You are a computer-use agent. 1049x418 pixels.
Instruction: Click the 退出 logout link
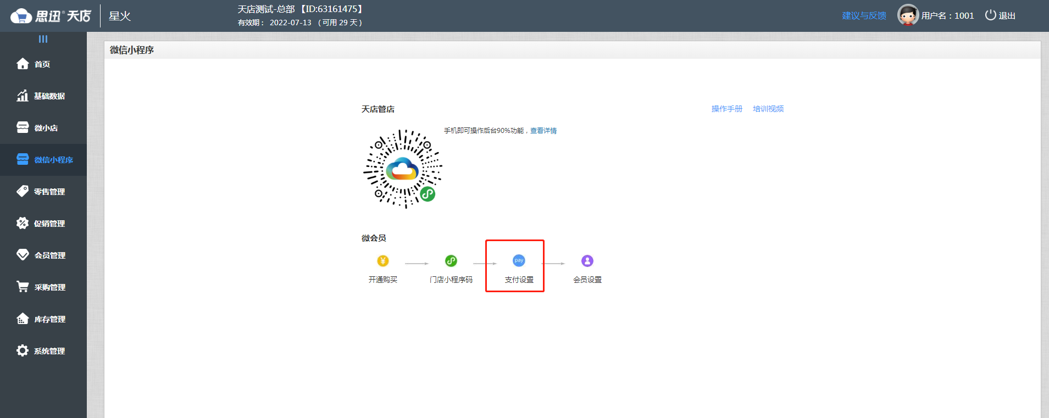[1007, 15]
